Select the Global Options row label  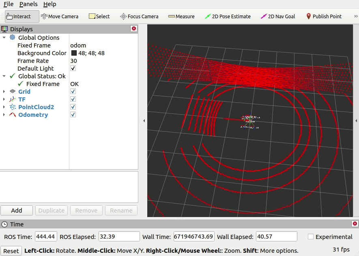tap(39, 37)
